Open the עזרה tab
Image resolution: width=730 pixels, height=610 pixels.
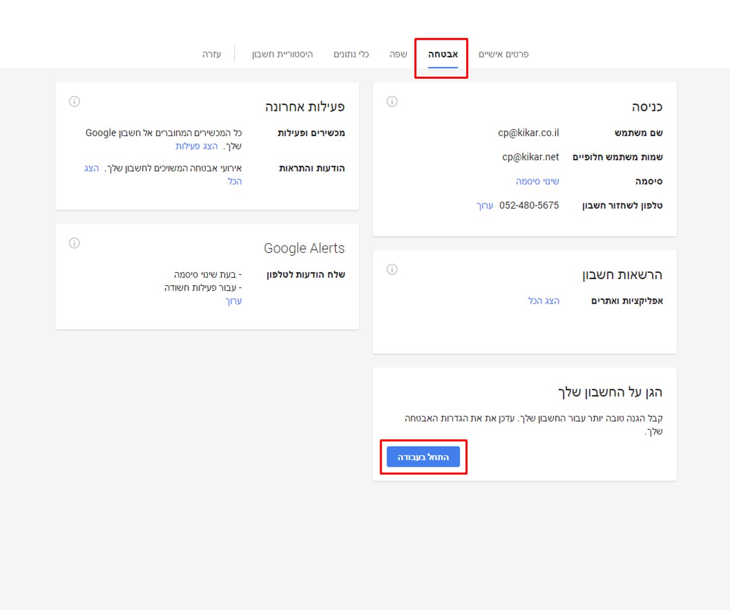[x=212, y=54]
